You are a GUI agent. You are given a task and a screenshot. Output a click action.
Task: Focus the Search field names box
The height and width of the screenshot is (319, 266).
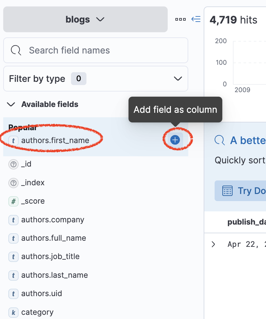[x=95, y=50]
